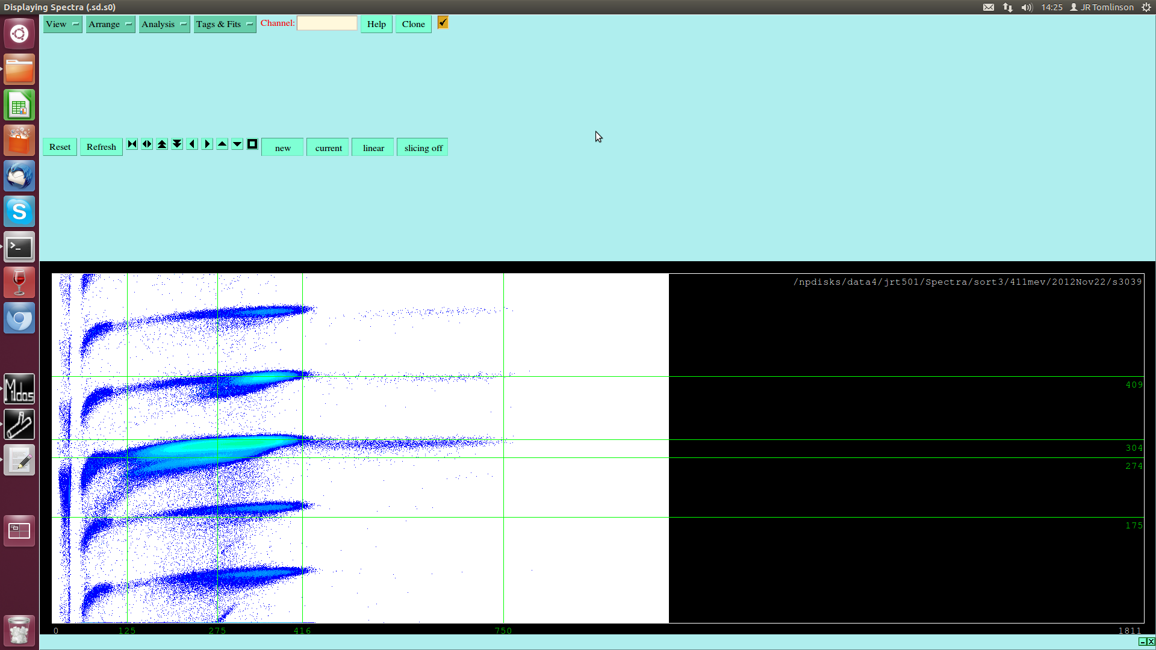Open the Terminal from the dock
1156x650 pixels.
tap(19, 247)
